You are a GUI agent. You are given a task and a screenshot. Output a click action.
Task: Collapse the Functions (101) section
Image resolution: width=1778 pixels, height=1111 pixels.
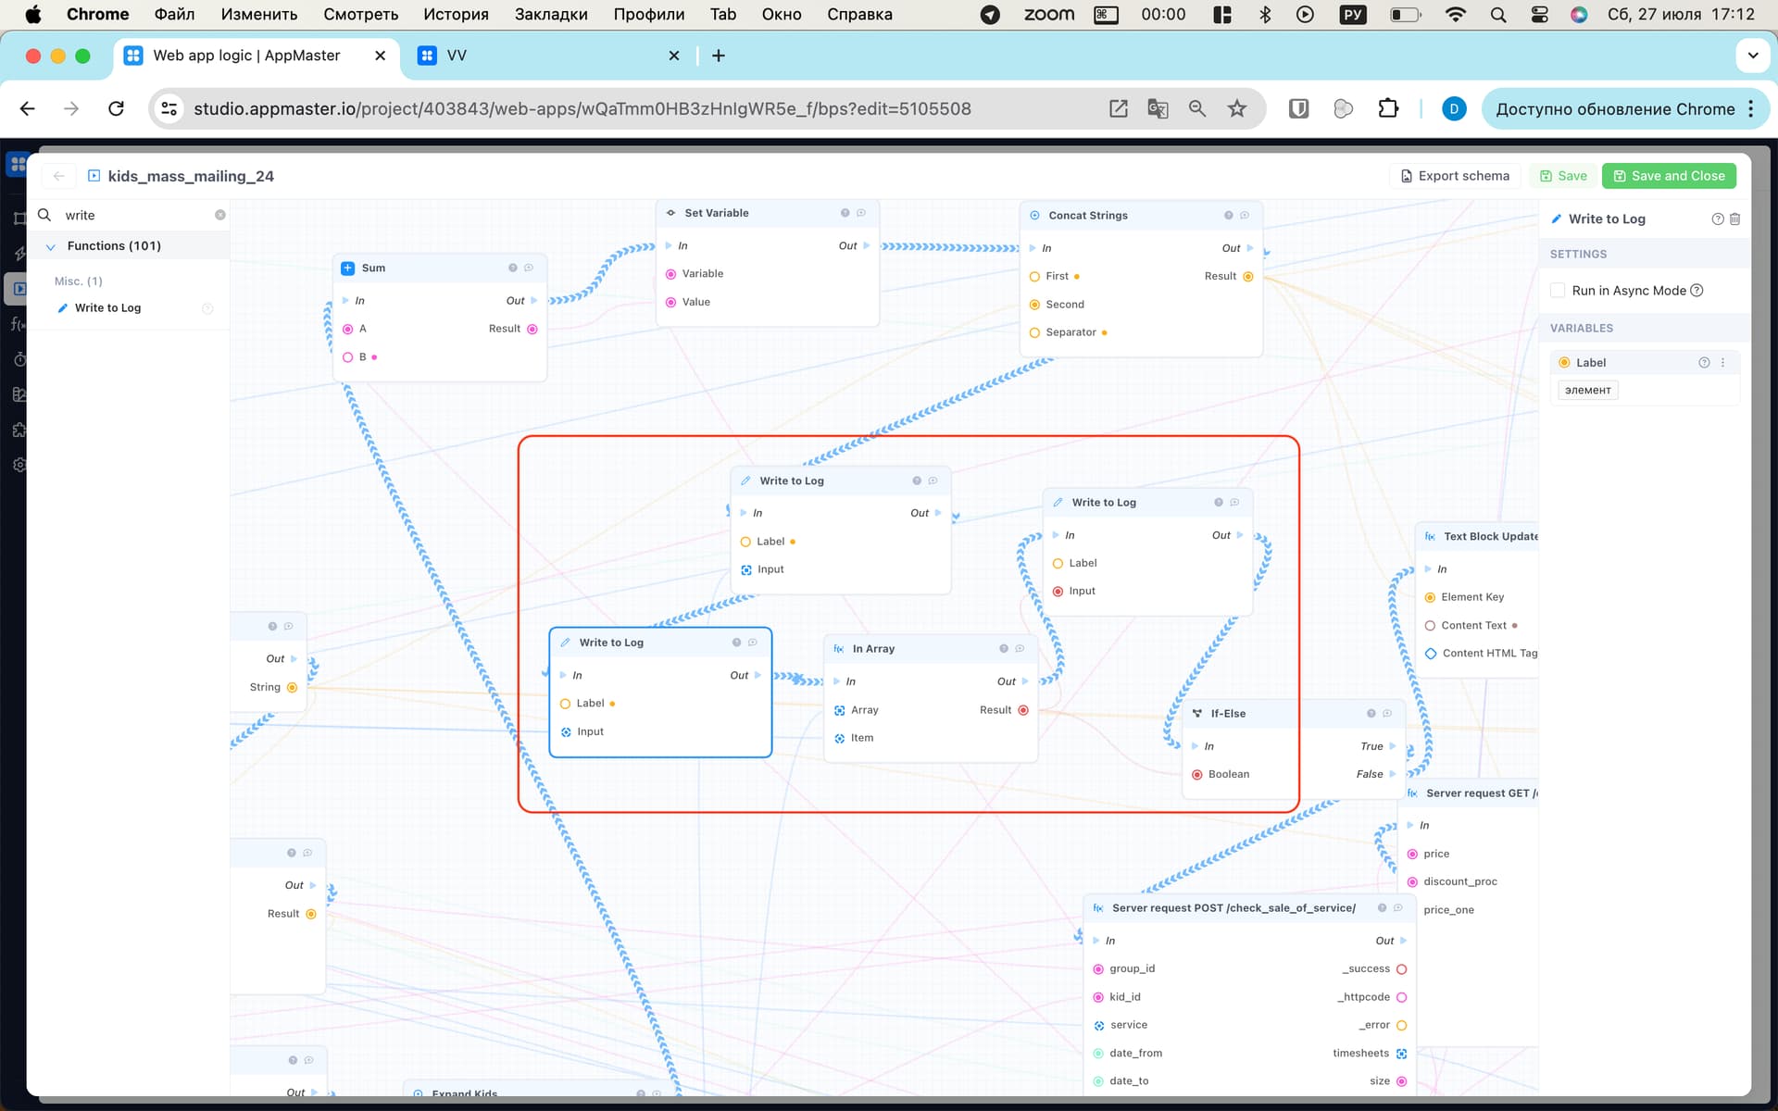[x=51, y=246]
